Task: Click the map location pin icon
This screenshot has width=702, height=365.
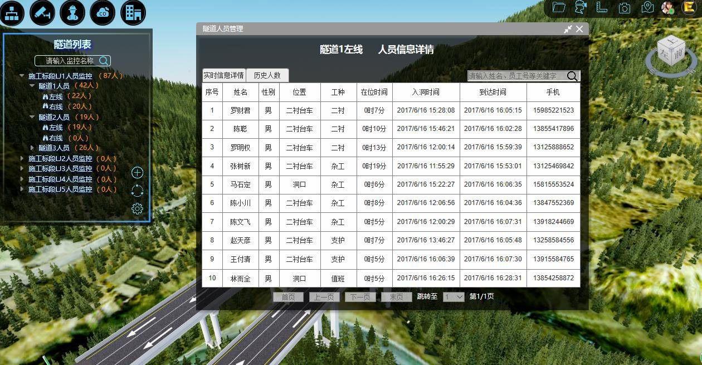Action: (x=647, y=7)
